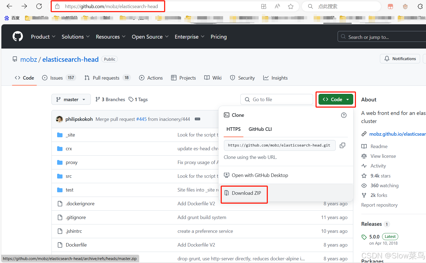Screen dimensions: 426x263
Task: View the Insights tab
Action: [x=275, y=78]
